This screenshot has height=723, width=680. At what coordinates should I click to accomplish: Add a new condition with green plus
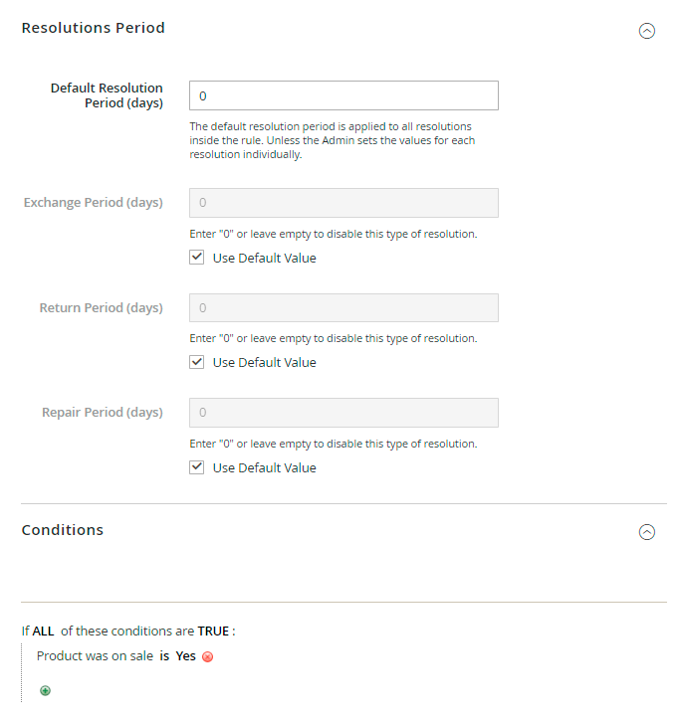(46, 691)
